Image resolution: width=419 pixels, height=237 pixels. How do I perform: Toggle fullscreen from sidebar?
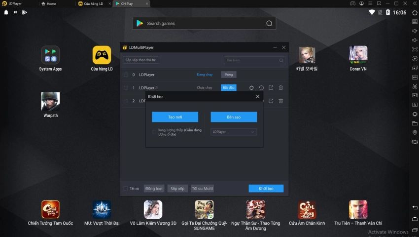pyautogui.click(x=415, y=49)
